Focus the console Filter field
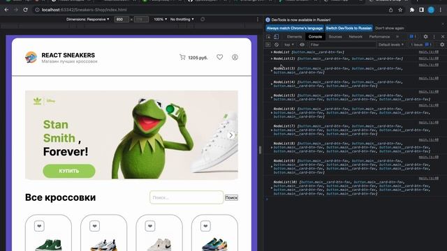This screenshot has height=251, width=447. 342,45
